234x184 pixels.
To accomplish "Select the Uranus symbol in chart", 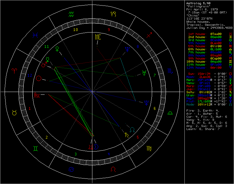I will coord(144,73).
